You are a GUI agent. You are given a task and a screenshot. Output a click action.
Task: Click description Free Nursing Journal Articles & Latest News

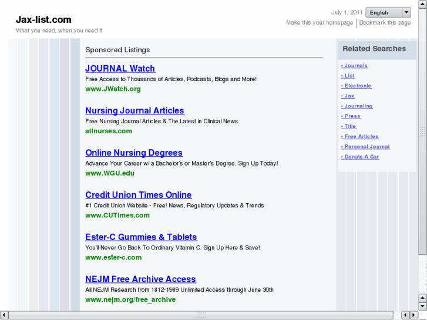coord(162,122)
